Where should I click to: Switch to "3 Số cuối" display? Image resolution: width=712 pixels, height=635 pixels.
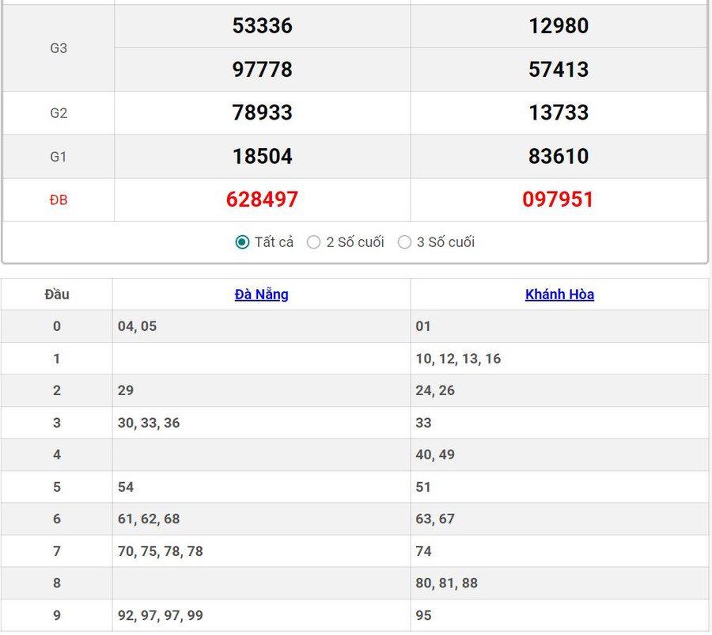pos(405,242)
